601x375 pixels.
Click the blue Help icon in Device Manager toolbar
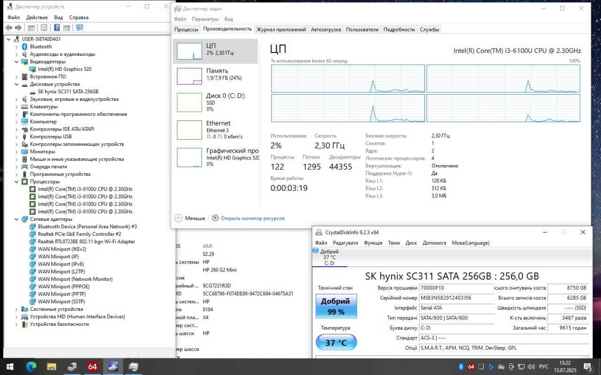[57, 28]
